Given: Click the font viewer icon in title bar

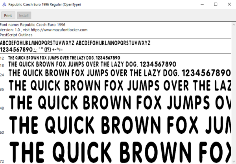Looking at the screenshot, I should point(4,4).
